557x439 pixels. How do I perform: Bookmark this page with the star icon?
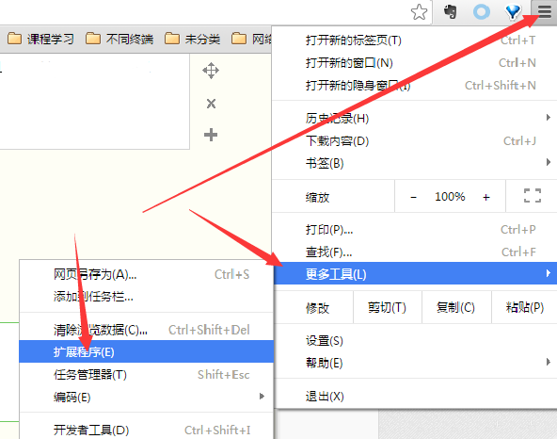(420, 12)
